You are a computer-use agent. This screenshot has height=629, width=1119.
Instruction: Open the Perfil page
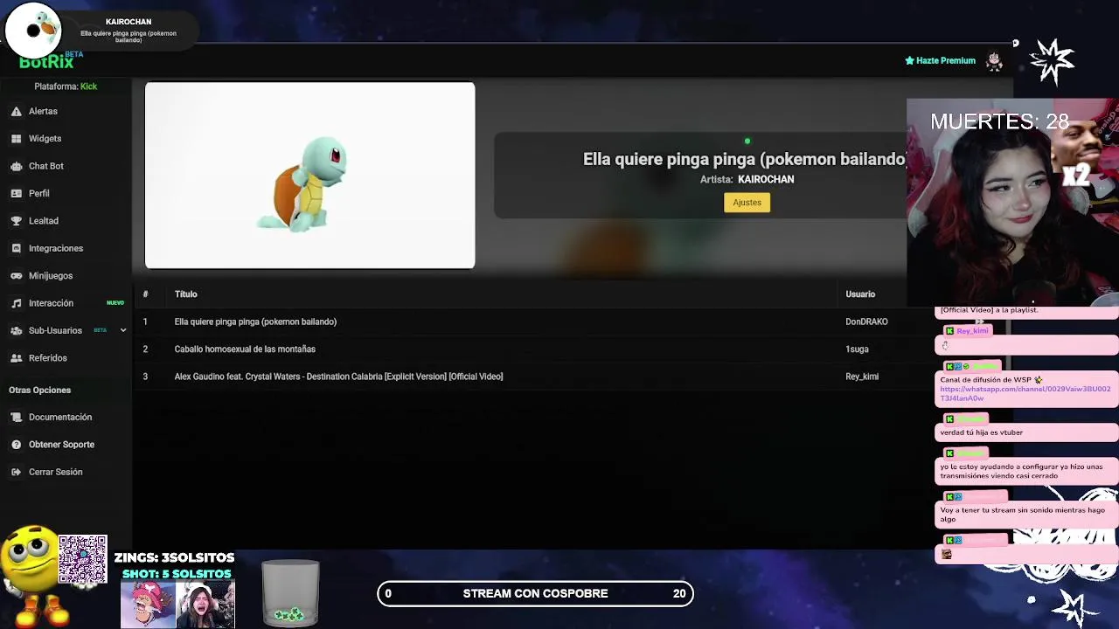click(x=39, y=194)
